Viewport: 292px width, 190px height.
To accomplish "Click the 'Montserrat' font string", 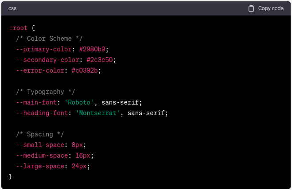I will (97, 113).
